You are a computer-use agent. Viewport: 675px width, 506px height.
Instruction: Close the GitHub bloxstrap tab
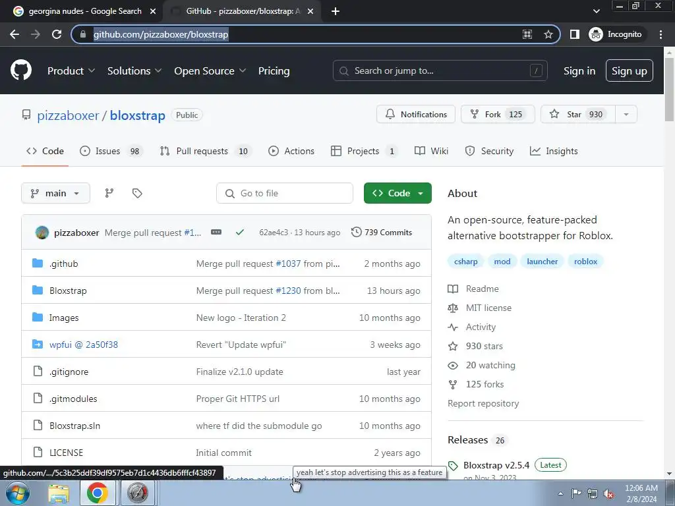(x=310, y=11)
